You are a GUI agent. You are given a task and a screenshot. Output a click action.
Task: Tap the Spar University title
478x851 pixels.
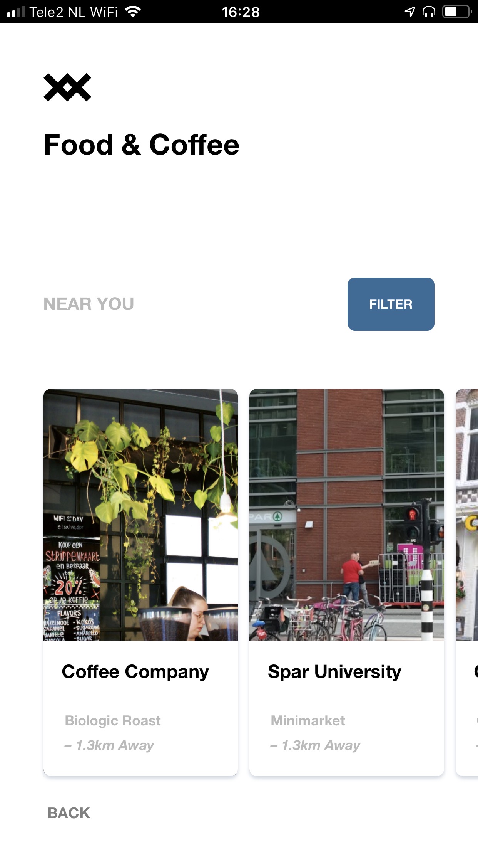point(334,672)
